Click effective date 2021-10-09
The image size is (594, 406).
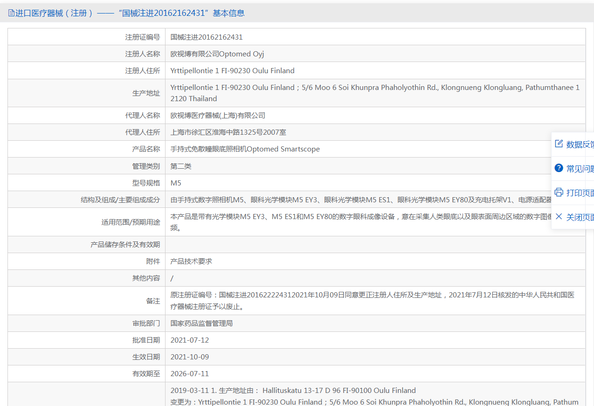pos(190,357)
